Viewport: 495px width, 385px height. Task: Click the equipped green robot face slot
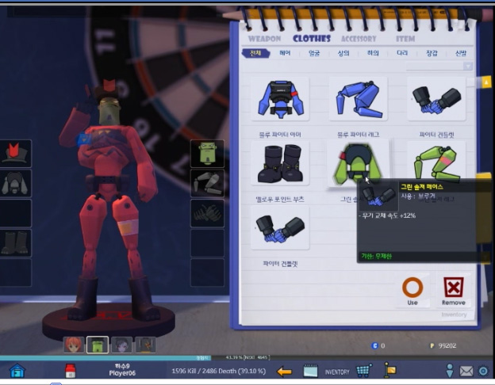point(207,154)
